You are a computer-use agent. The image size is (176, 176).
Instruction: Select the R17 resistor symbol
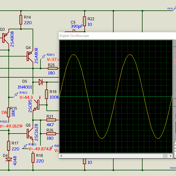pyautogui.click(x=9, y=146)
